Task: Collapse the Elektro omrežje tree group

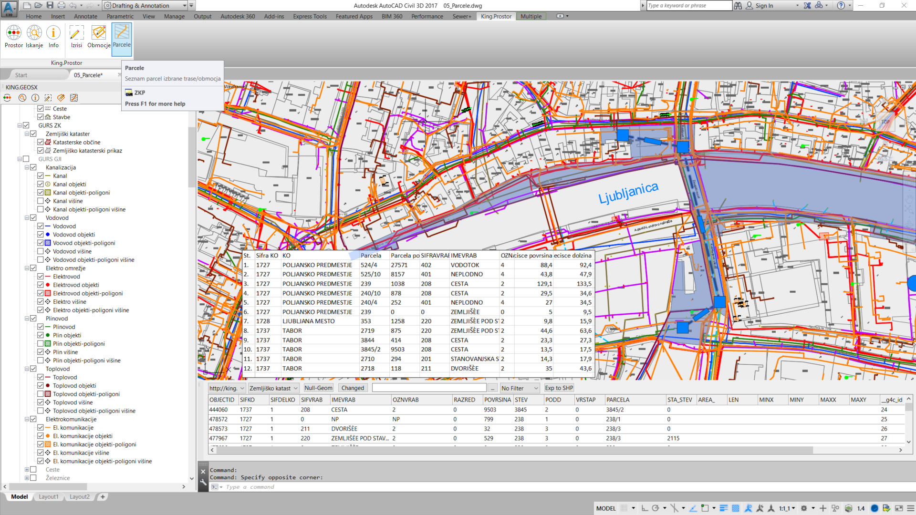Action: pos(27,268)
